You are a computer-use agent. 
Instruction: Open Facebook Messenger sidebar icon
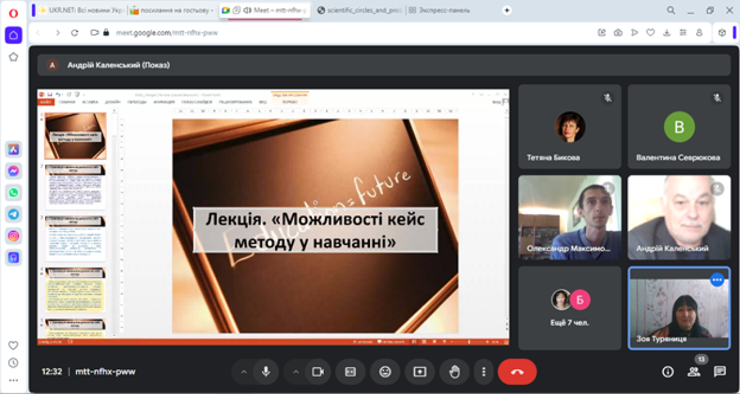14,171
